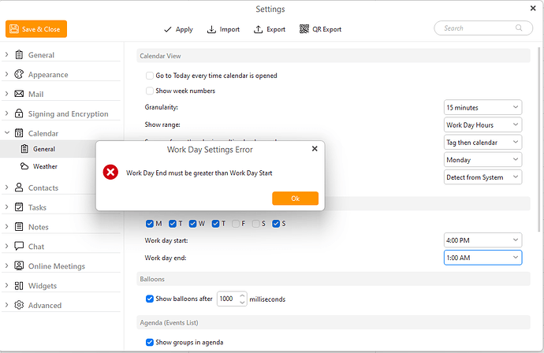This screenshot has height=353, width=544.
Task: Click the QR Export button label
Action: point(327,29)
